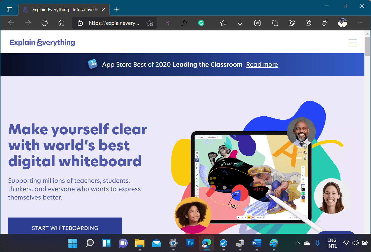Open Mail app from taskbar
This screenshot has width=371, height=252.
click(x=157, y=243)
